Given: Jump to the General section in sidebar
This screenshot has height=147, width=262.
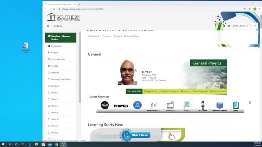Looking at the screenshot, I should pyautogui.click(x=61, y=72).
